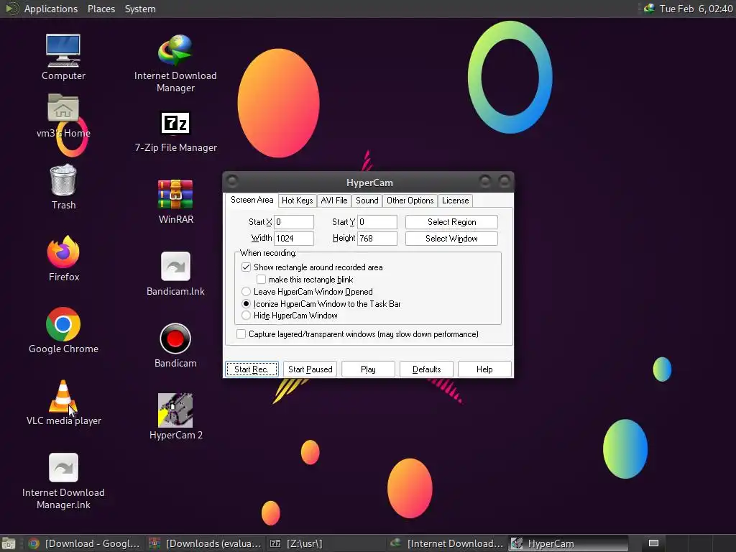Enable make this rectangle blink
The width and height of the screenshot is (736, 552).
(261, 280)
